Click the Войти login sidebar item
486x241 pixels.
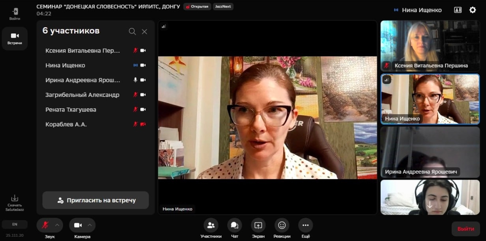(x=15, y=14)
